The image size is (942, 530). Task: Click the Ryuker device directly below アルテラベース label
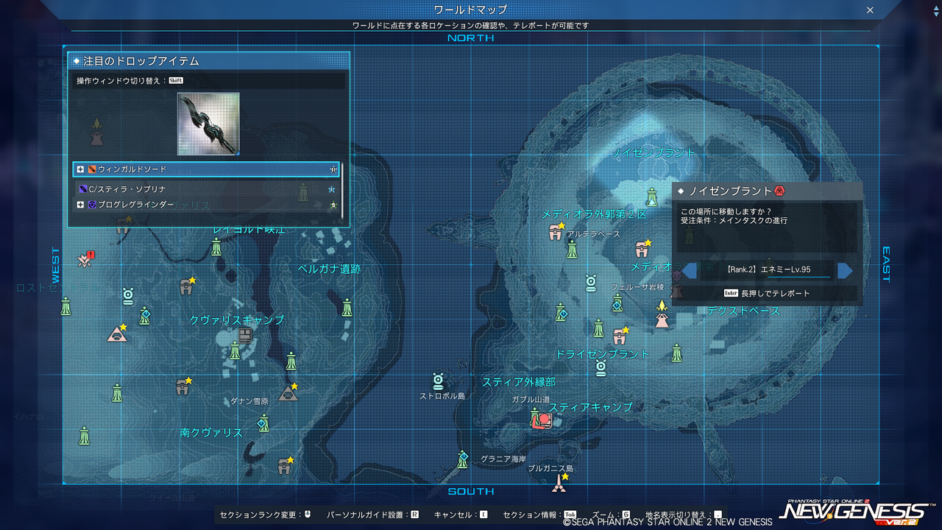pyautogui.click(x=572, y=250)
